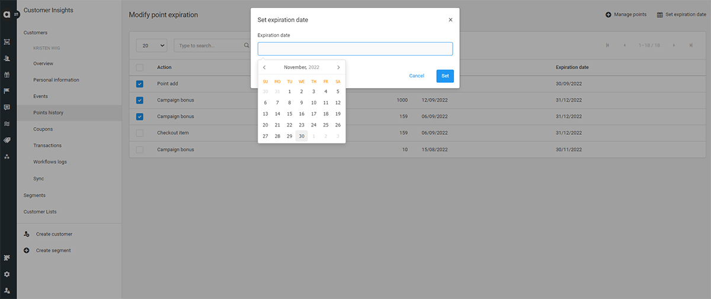
Task: Click the Create segment plus icon
Action: tap(27, 251)
